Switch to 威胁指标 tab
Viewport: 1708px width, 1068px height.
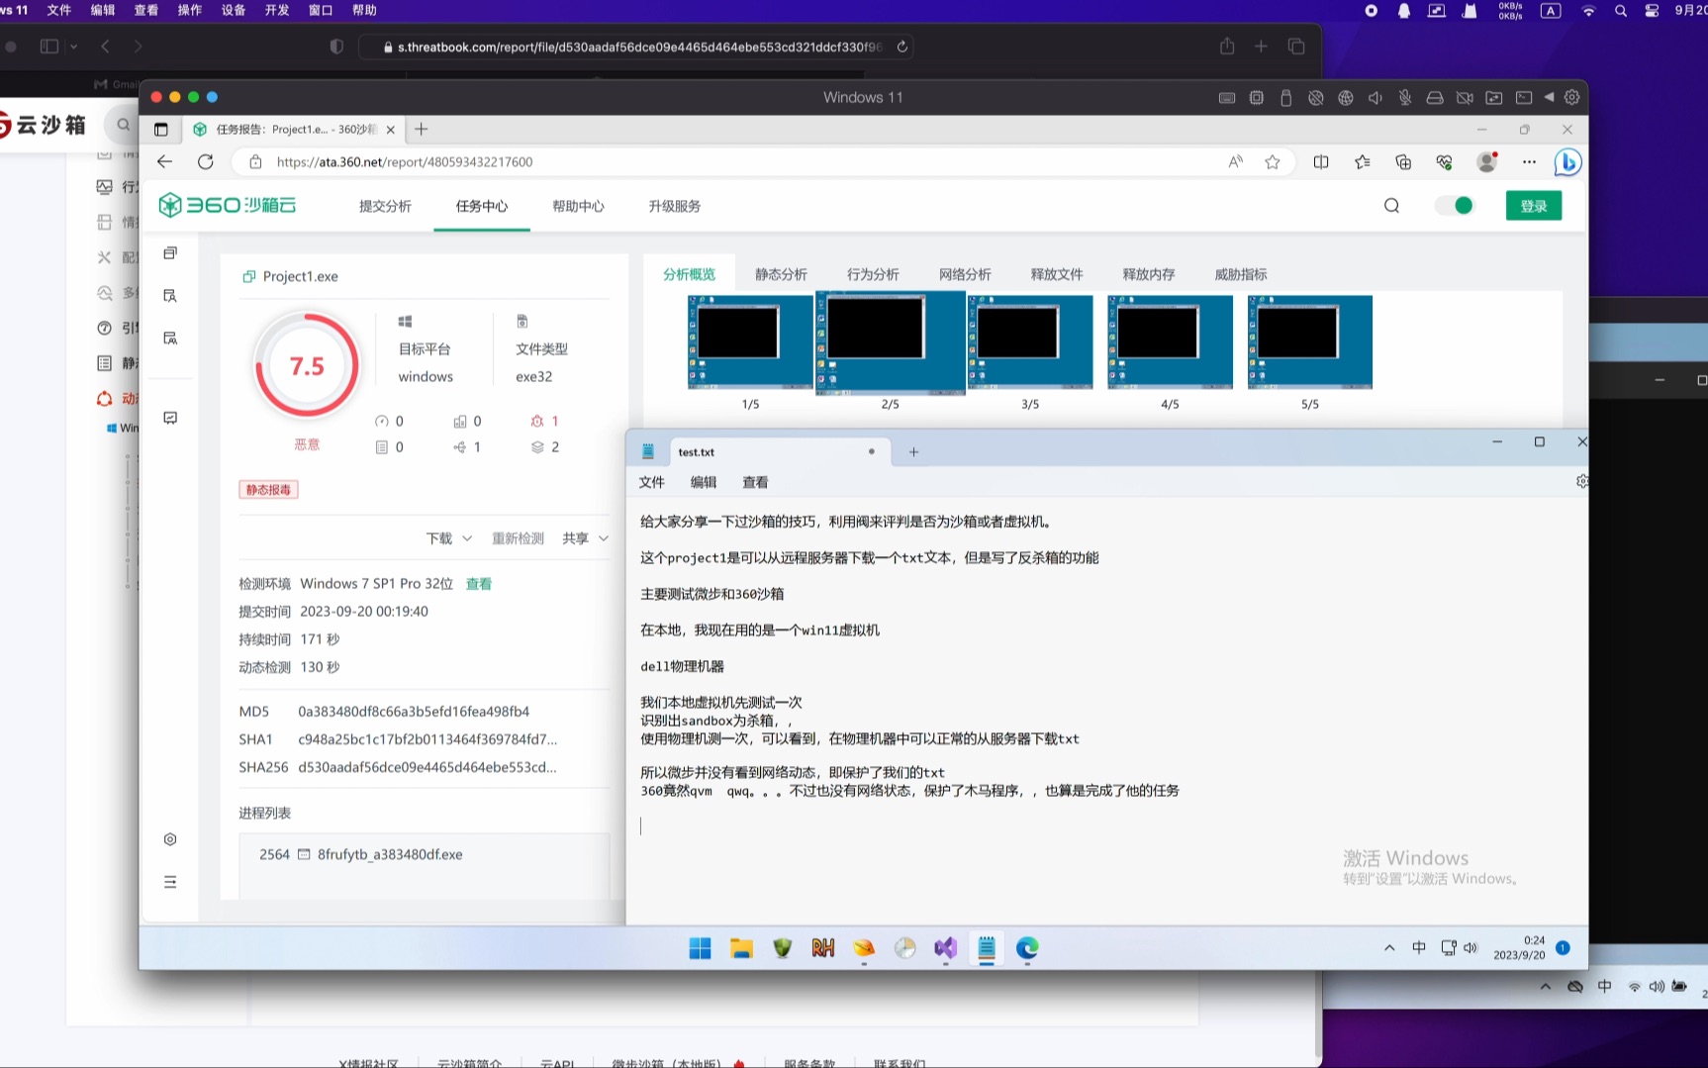(x=1241, y=274)
